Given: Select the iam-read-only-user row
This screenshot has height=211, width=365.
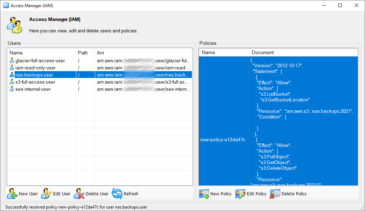Looking at the screenshot, I should [36, 68].
